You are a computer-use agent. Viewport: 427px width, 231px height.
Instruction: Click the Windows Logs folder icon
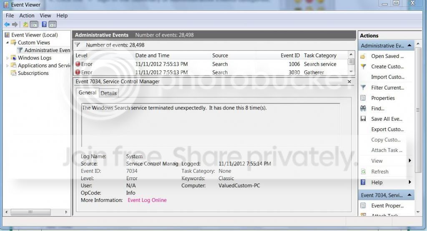pos(13,57)
